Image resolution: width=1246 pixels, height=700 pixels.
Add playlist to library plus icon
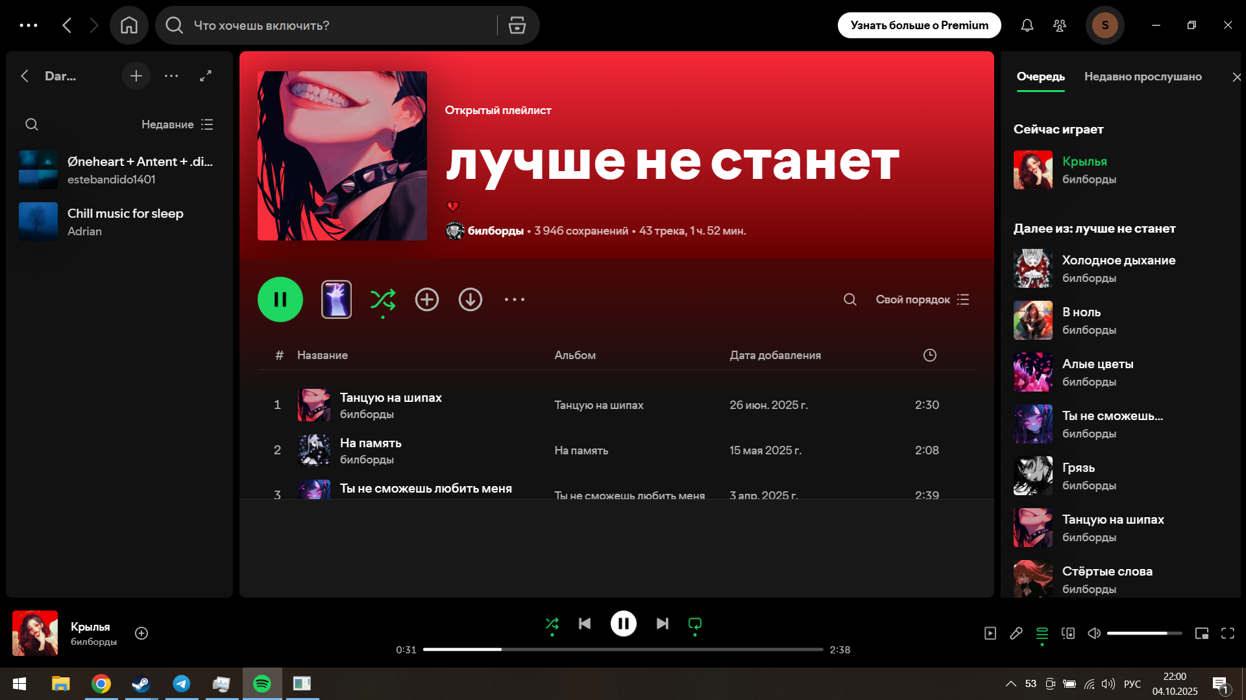click(427, 299)
